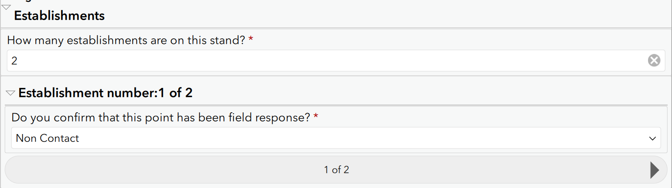
Task: Click the Establishment number:1 of 2 heading
Action: coord(105,93)
